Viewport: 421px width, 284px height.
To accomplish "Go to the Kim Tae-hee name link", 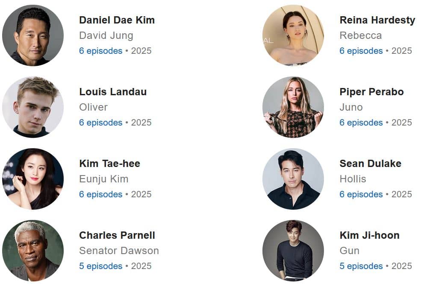I will (109, 164).
